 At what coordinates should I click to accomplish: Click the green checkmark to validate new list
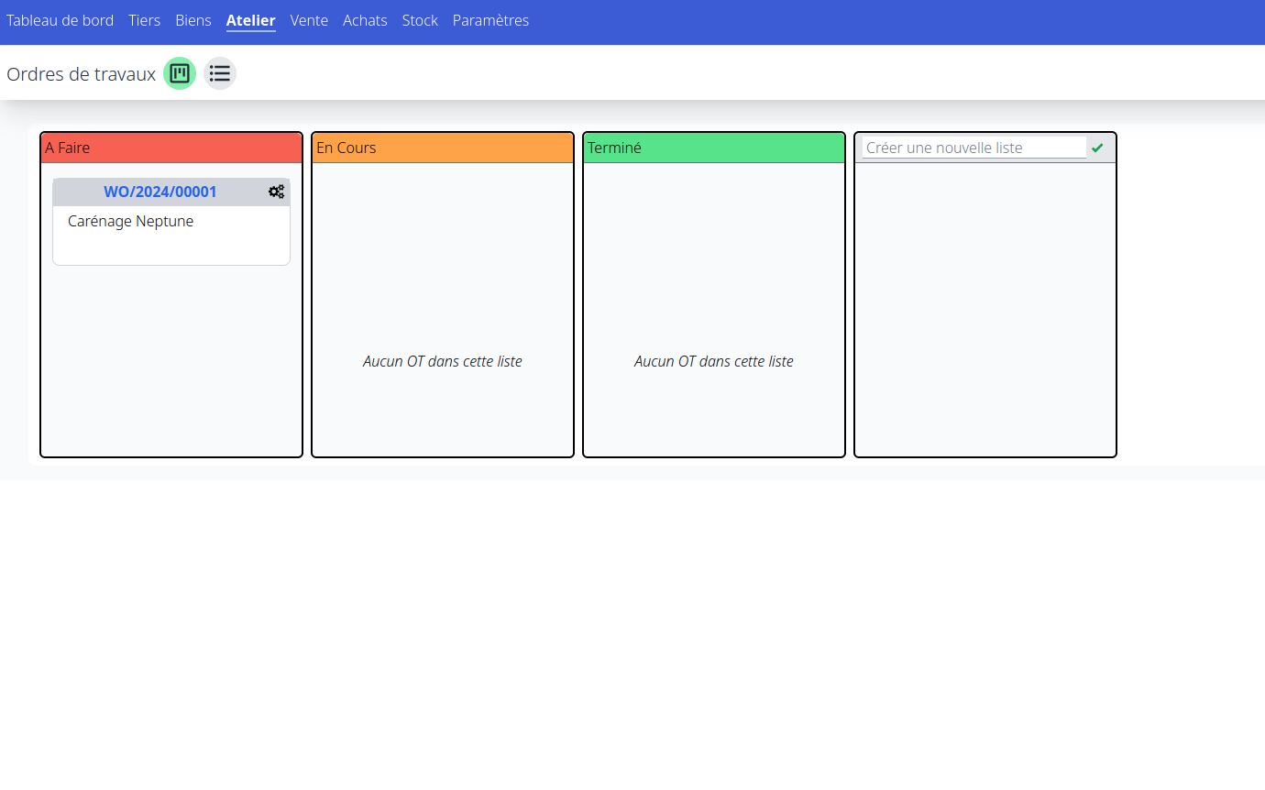1098,146
